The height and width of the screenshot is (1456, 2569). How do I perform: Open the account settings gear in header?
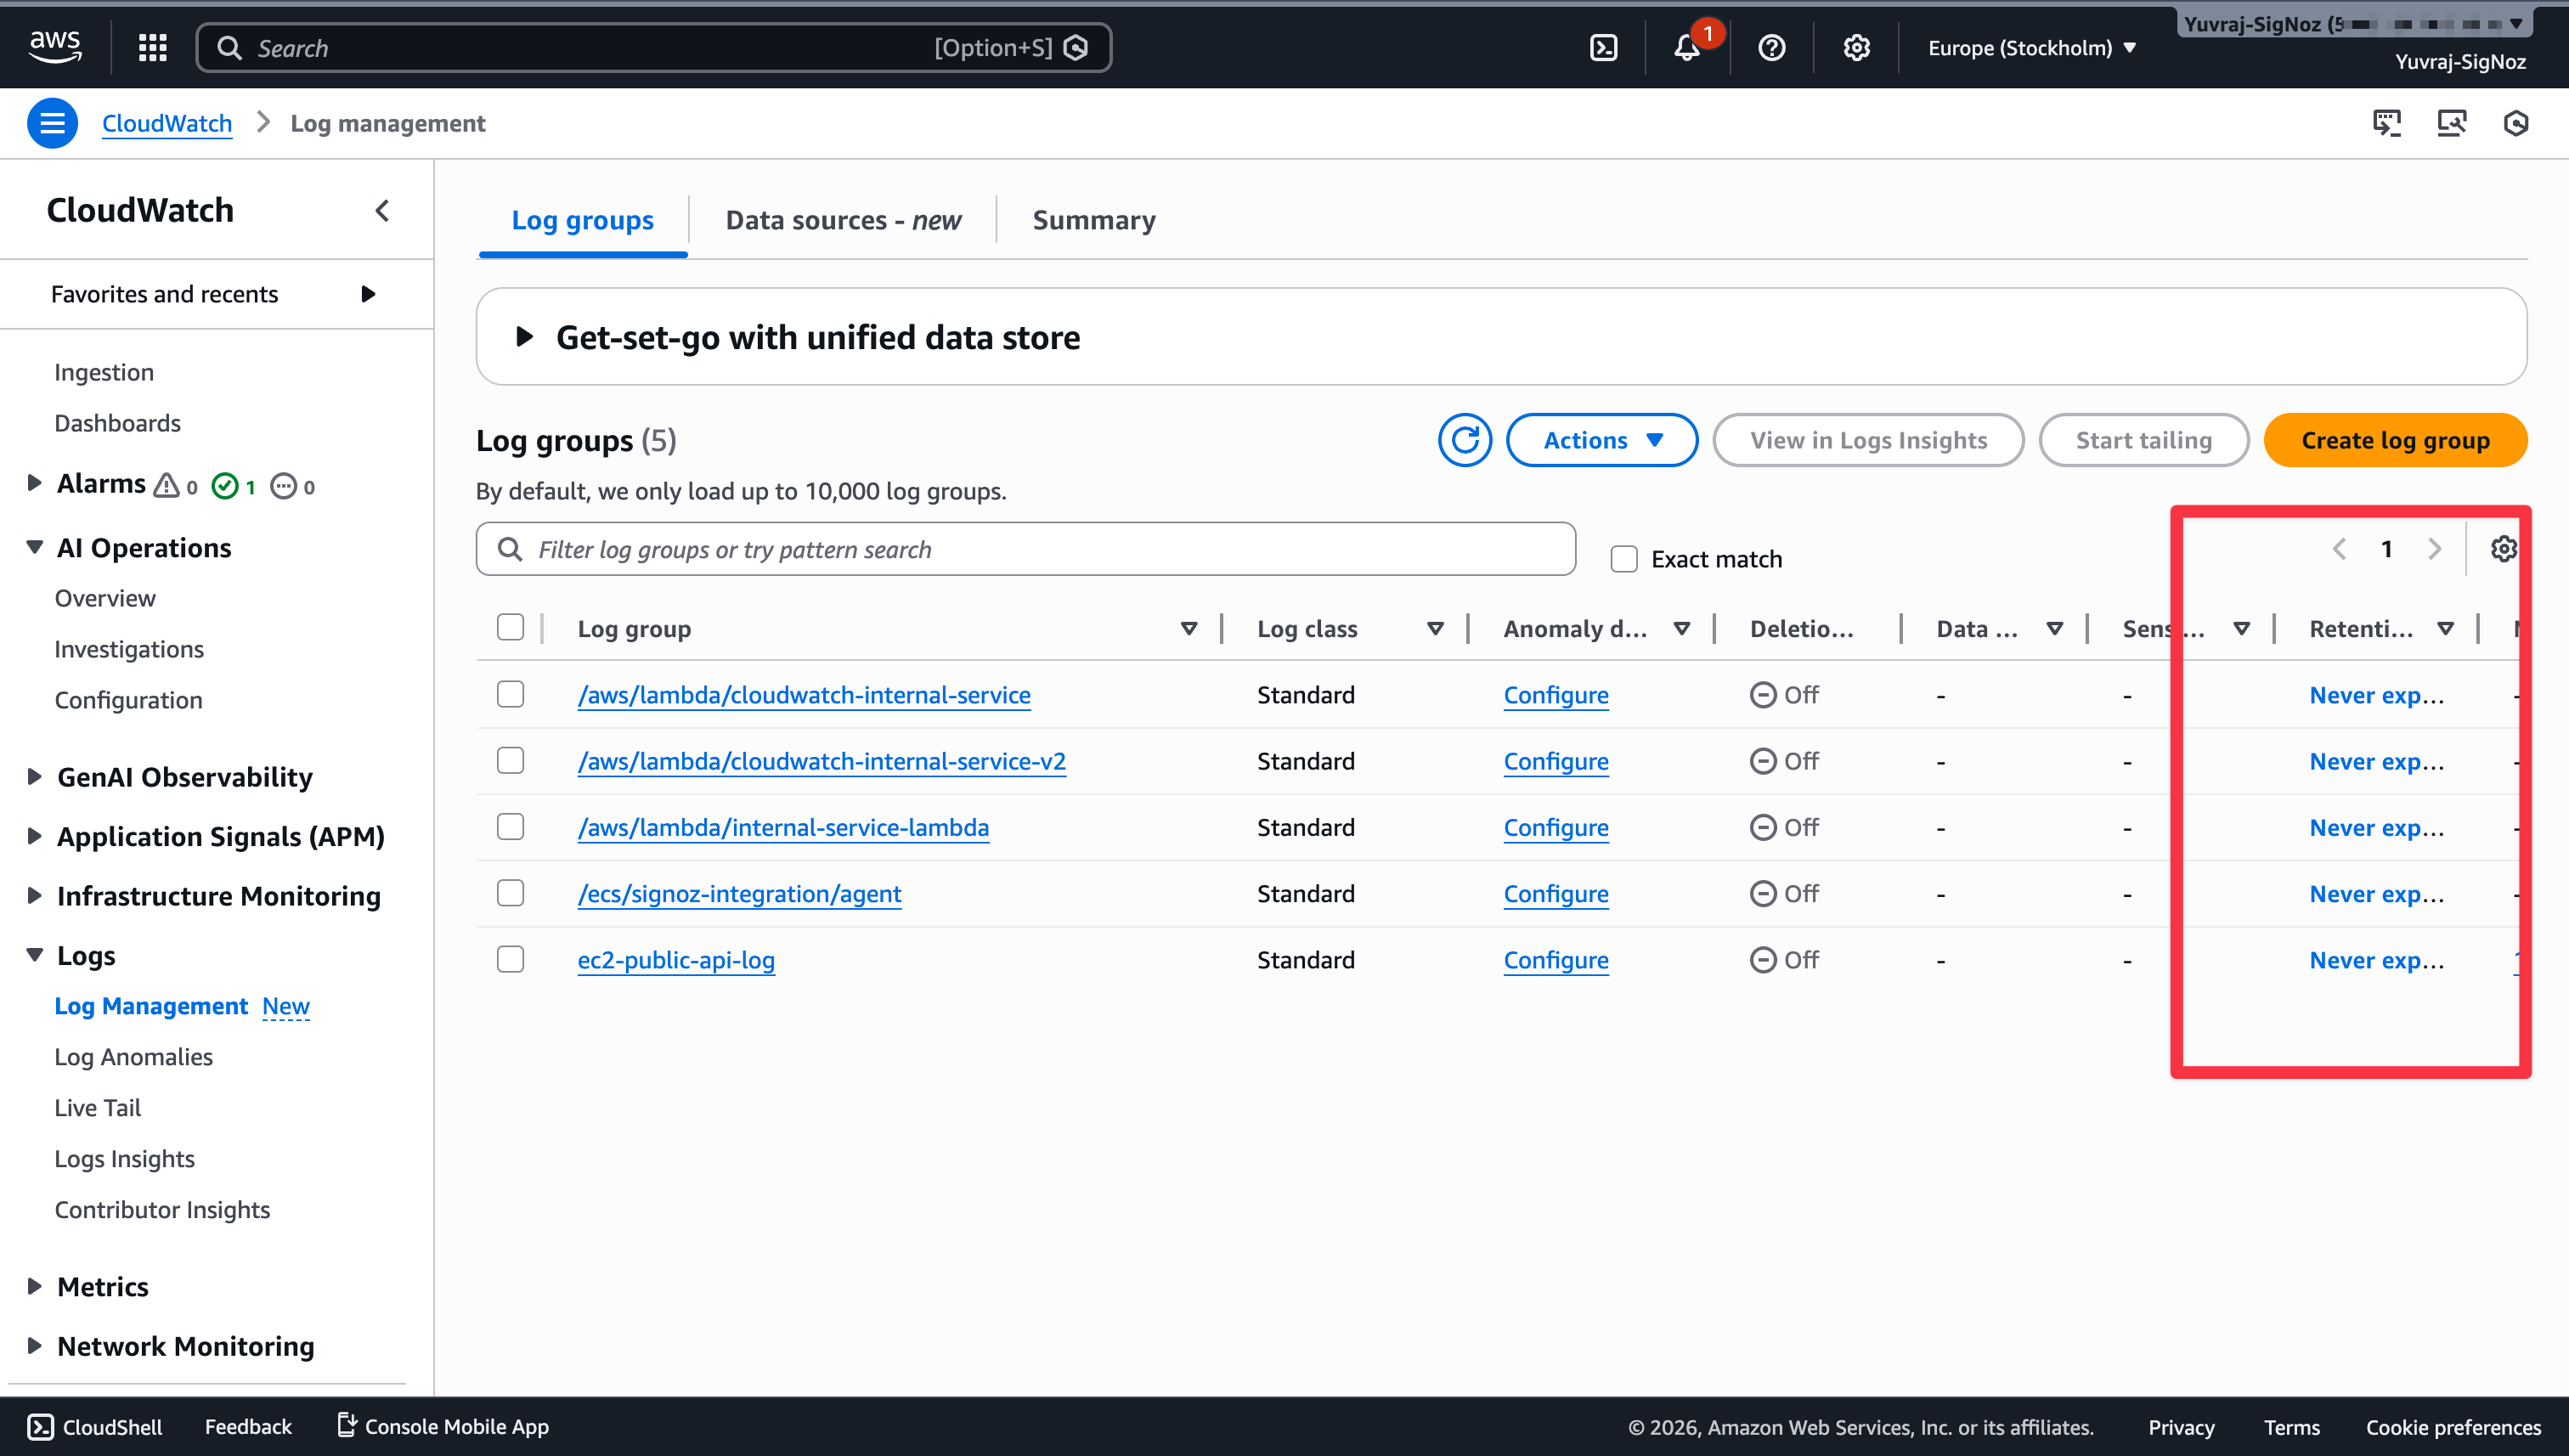pyautogui.click(x=1856, y=47)
